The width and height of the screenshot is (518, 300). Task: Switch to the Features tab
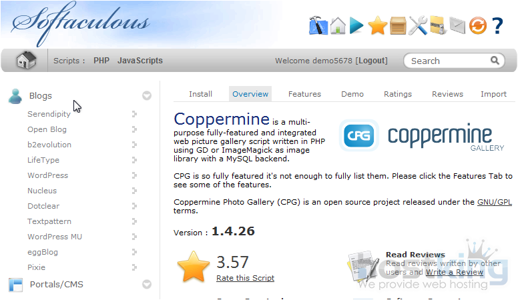pos(304,94)
